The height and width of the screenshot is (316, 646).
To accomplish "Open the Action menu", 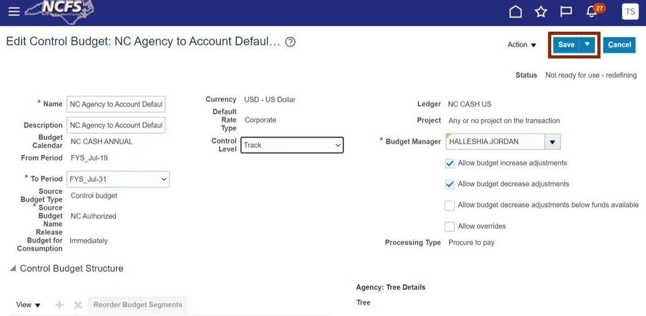I will (522, 45).
